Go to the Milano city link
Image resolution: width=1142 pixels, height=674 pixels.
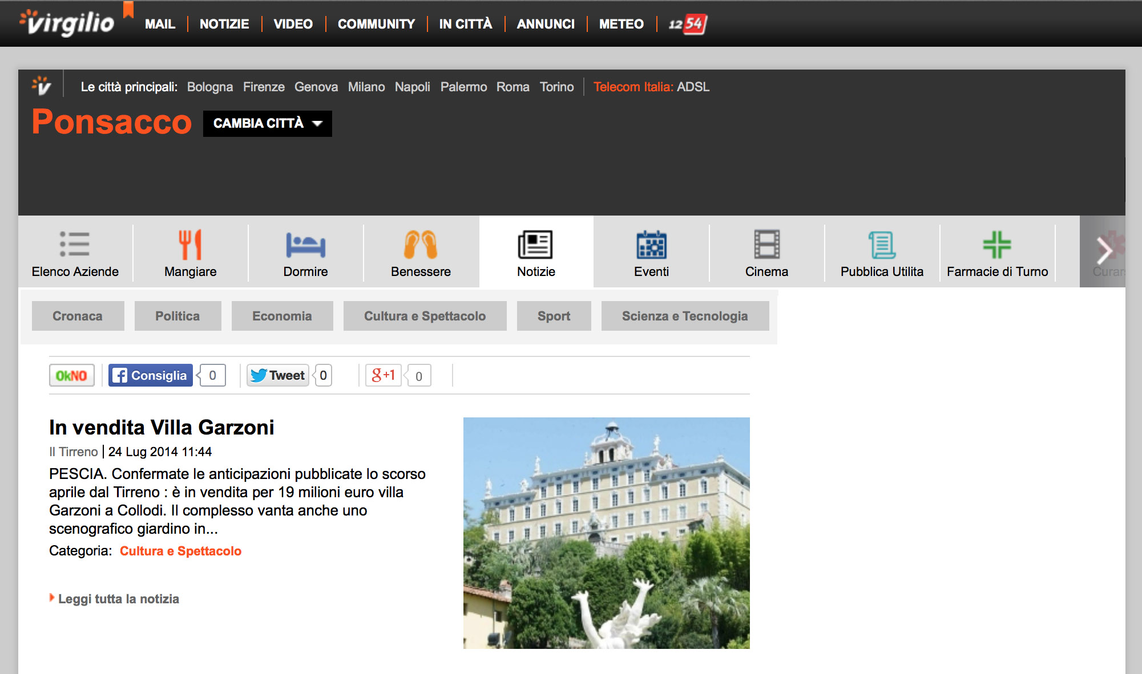366,87
